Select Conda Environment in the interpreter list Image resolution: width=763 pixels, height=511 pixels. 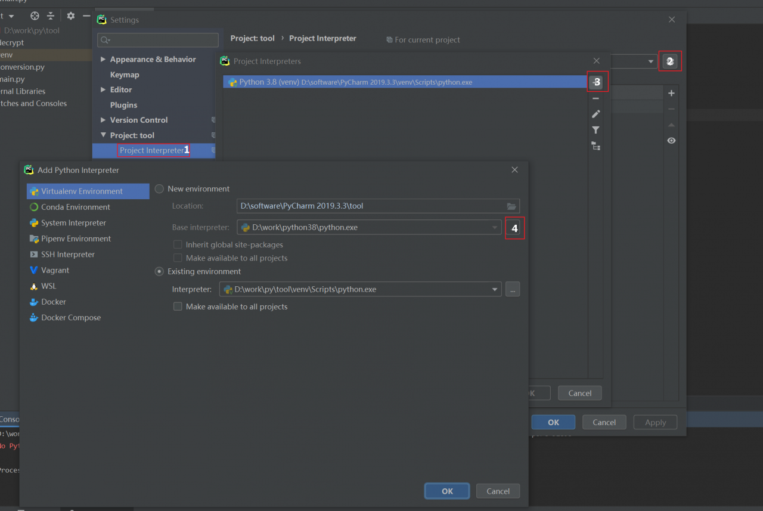tap(75, 208)
